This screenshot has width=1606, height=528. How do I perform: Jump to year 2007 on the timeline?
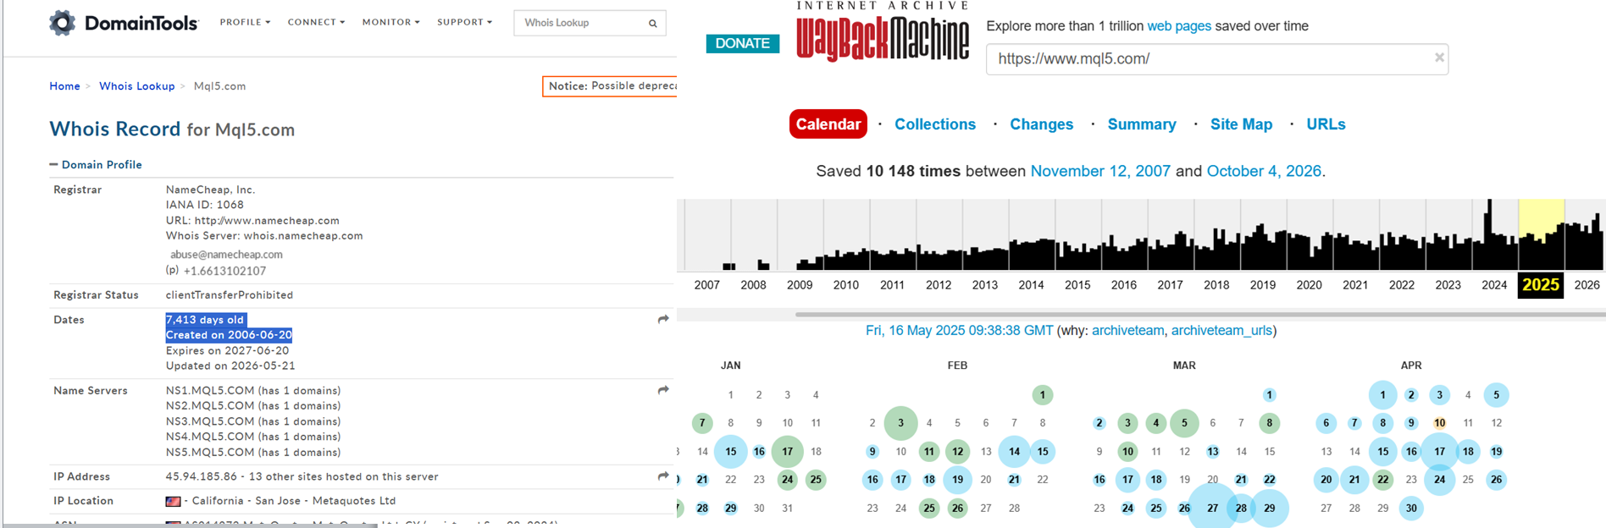pyautogui.click(x=706, y=284)
